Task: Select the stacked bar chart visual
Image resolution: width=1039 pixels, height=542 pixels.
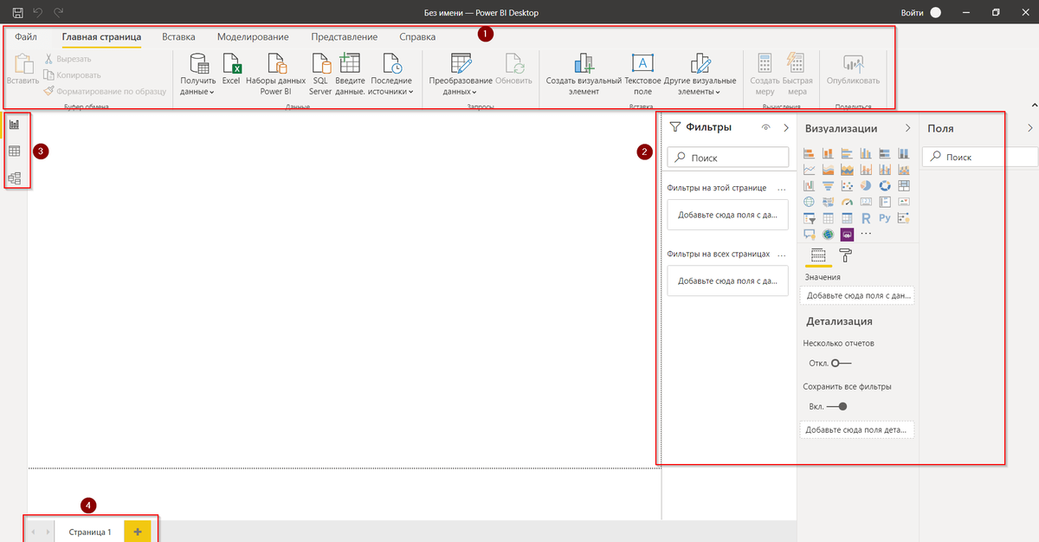Action: (x=809, y=153)
